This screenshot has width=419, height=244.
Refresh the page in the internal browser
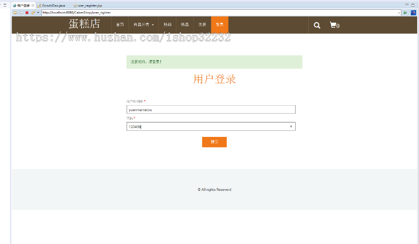pyautogui.click(x=33, y=13)
